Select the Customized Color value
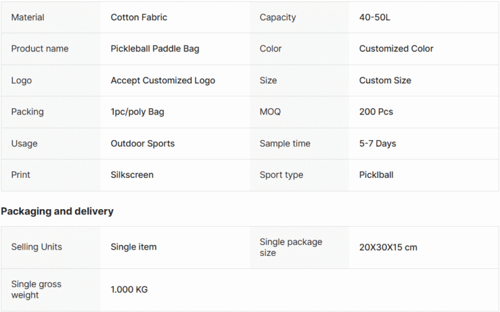The height and width of the screenshot is (312, 500). [x=396, y=49]
